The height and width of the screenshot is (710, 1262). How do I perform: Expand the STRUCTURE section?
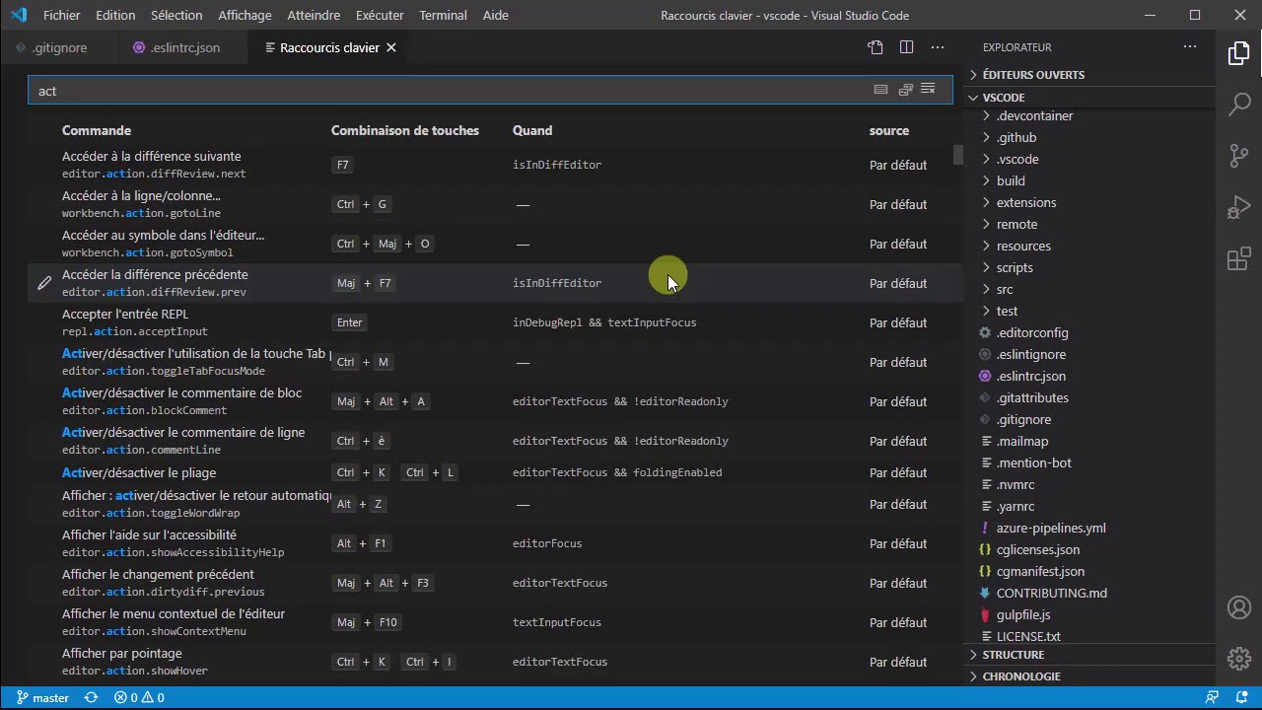[1089, 655]
